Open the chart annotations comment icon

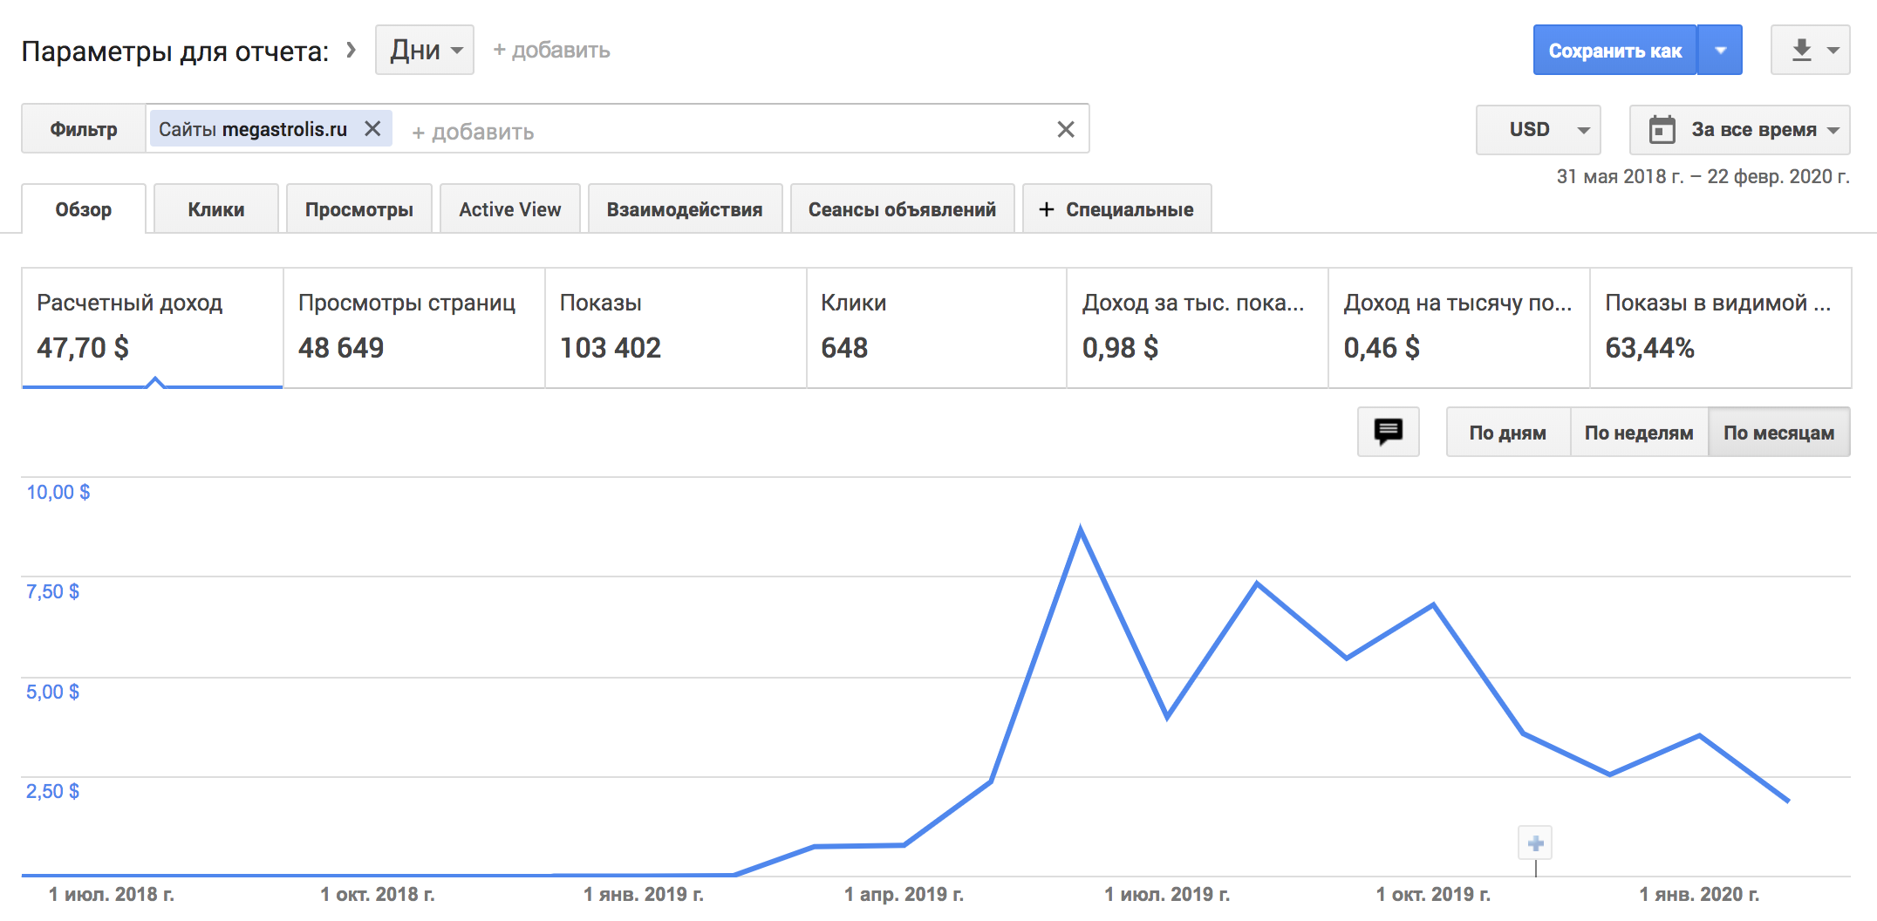1388,432
